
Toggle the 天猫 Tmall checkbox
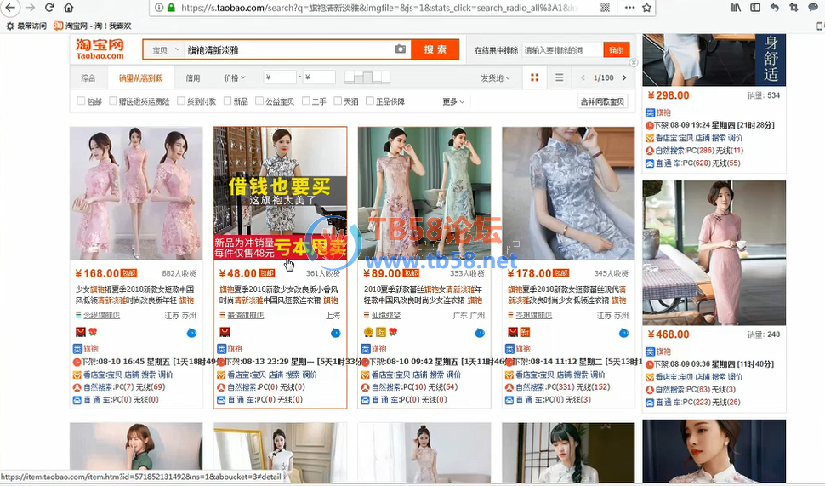pyautogui.click(x=338, y=101)
